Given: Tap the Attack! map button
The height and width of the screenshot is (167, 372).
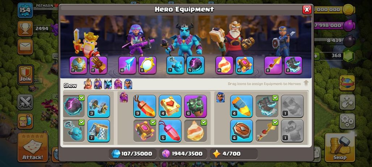Looking at the screenshot, I should [x=33, y=148].
